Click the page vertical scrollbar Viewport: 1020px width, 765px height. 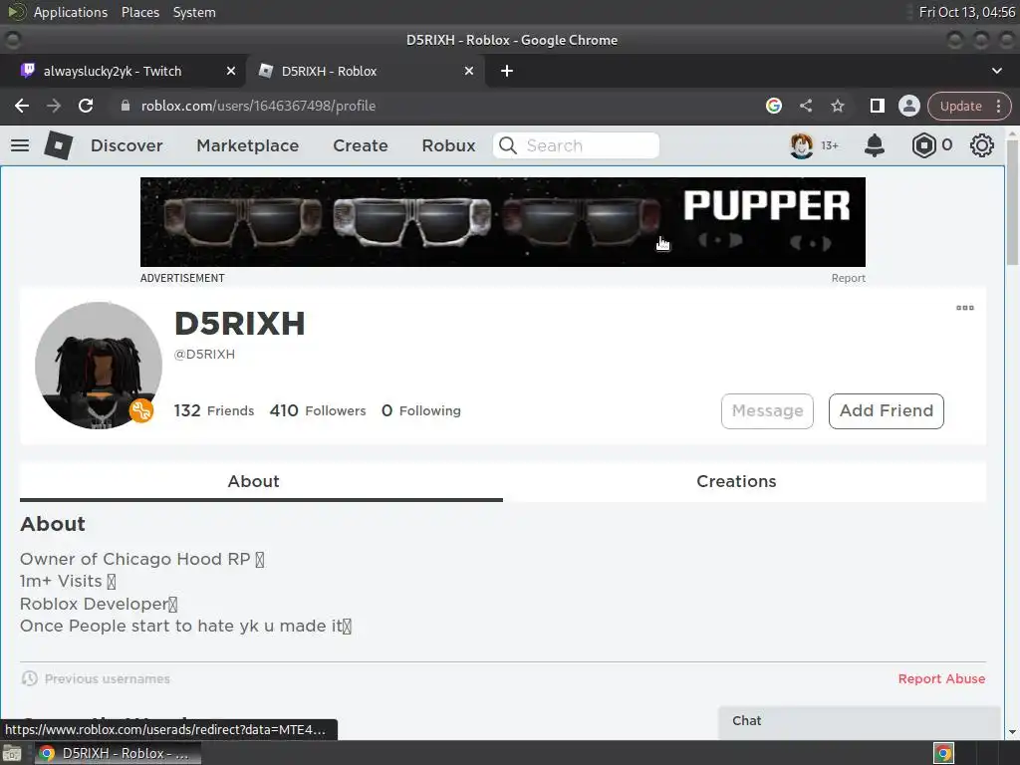pos(1012,201)
